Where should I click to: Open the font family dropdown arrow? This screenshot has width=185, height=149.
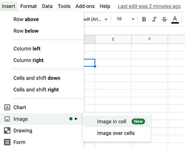pos(106,19)
